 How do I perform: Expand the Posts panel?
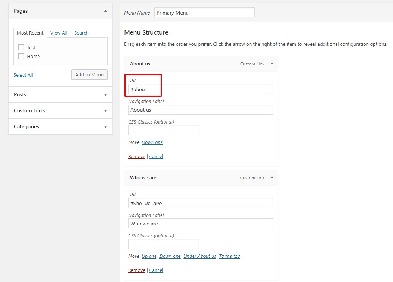[x=105, y=94]
